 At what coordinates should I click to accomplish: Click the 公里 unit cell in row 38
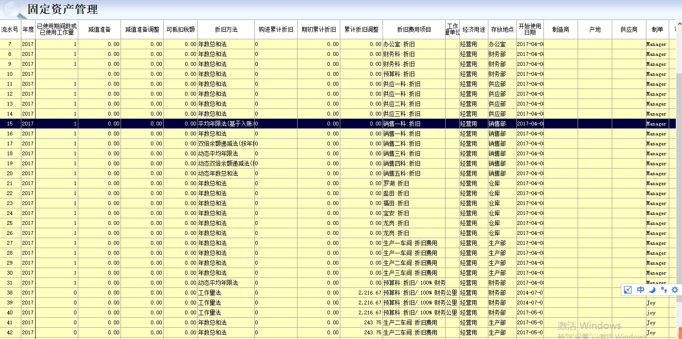point(452,293)
